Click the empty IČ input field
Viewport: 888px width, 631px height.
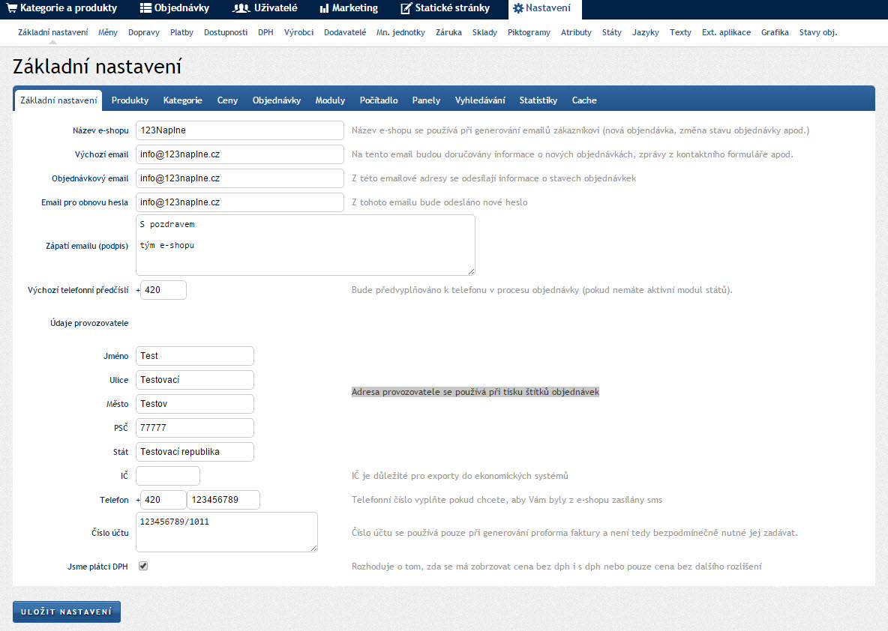(x=168, y=476)
